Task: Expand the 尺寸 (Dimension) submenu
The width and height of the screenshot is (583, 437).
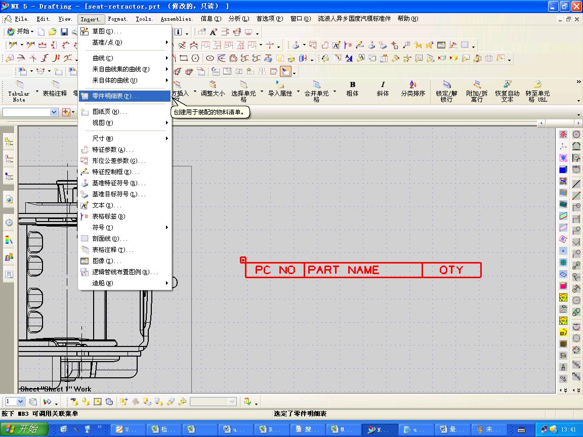Action: tap(124, 138)
